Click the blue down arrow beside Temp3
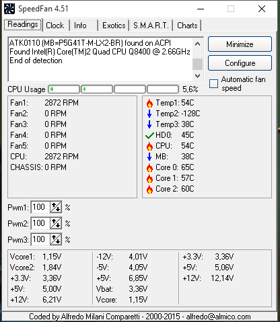The height and width of the screenshot is (322, 280). point(149,124)
